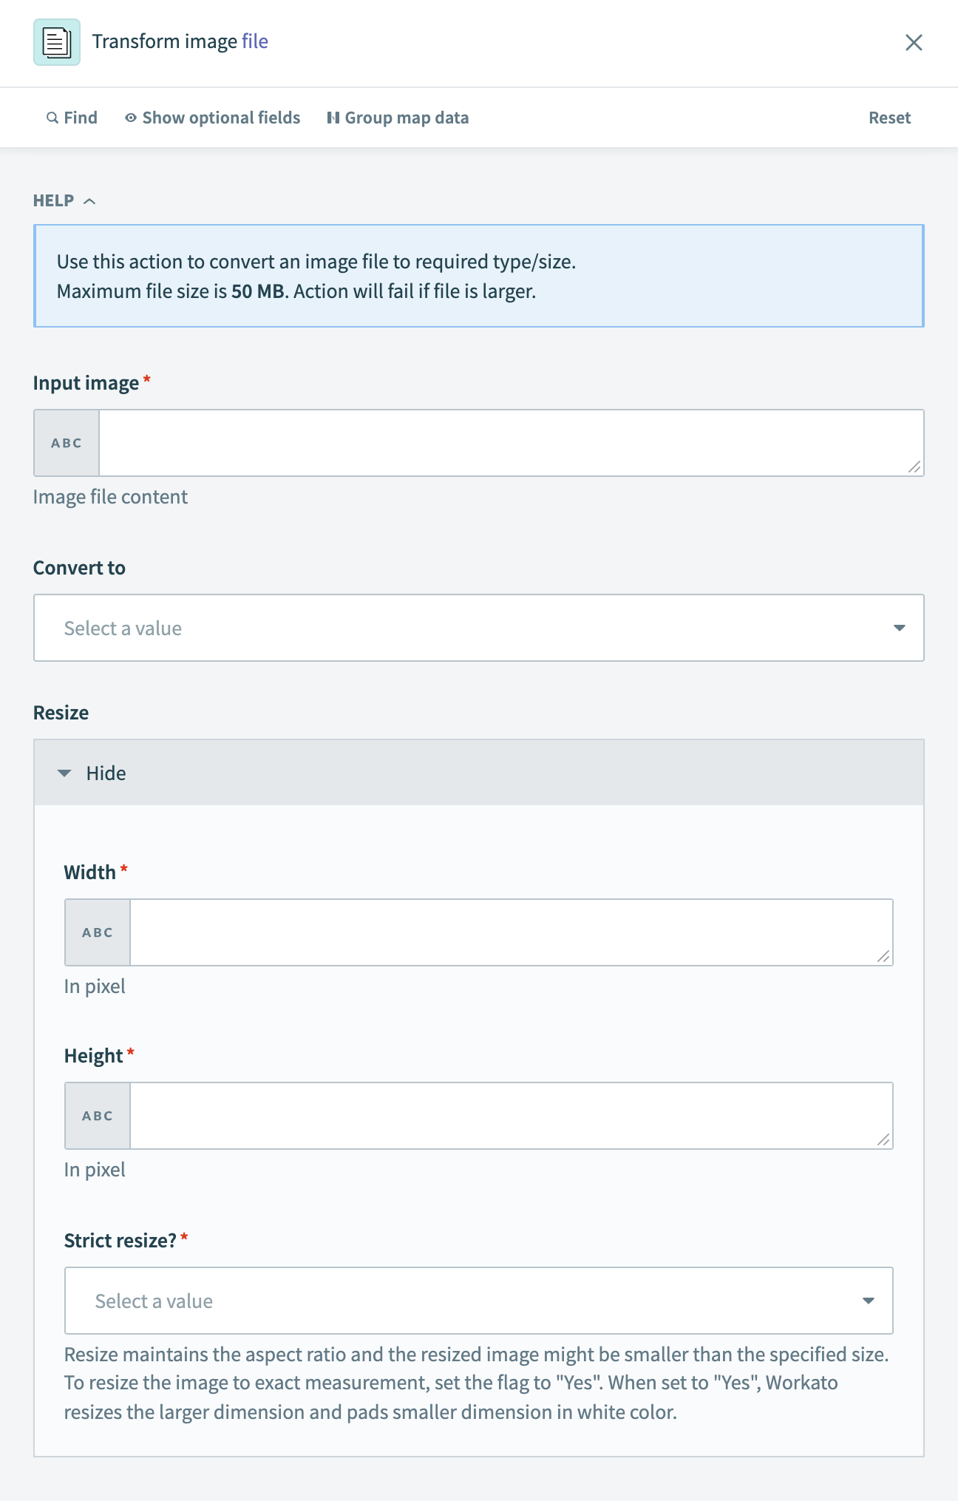Click the Find magnifying glass icon

pos(51,117)
